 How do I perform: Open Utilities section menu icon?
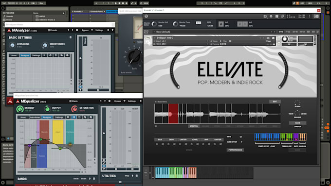coord(137,176)
